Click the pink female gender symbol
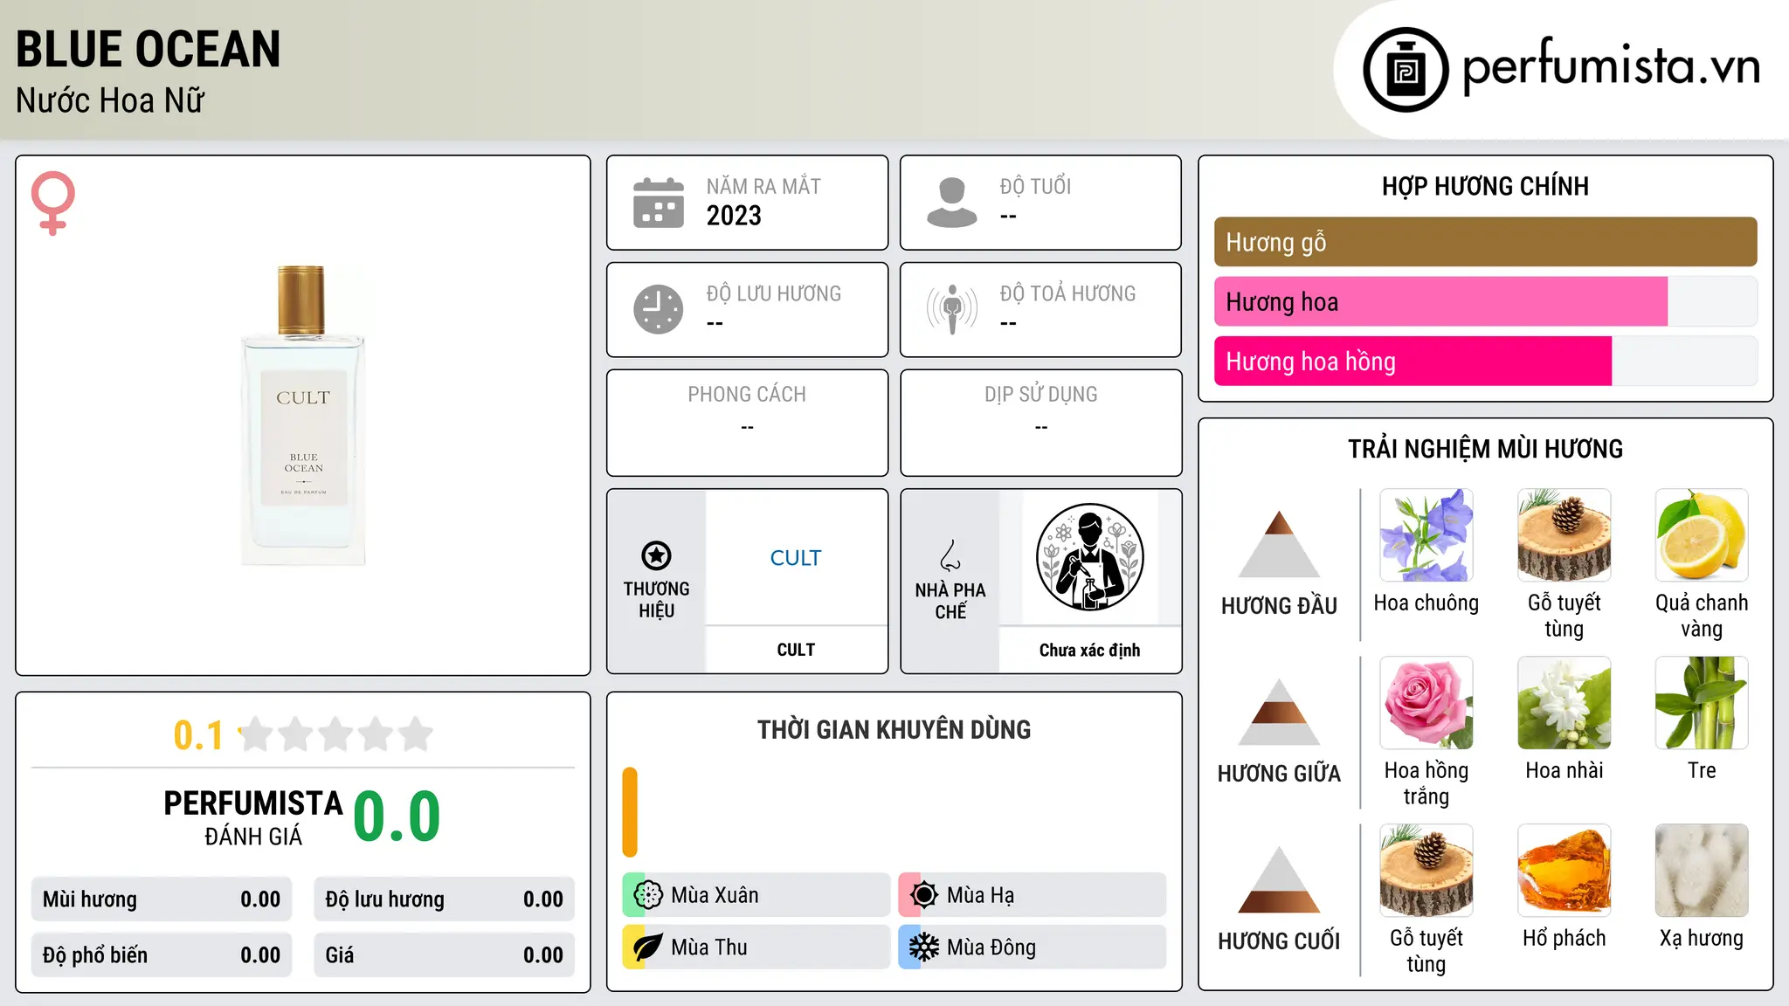 [x=53, y=203]
